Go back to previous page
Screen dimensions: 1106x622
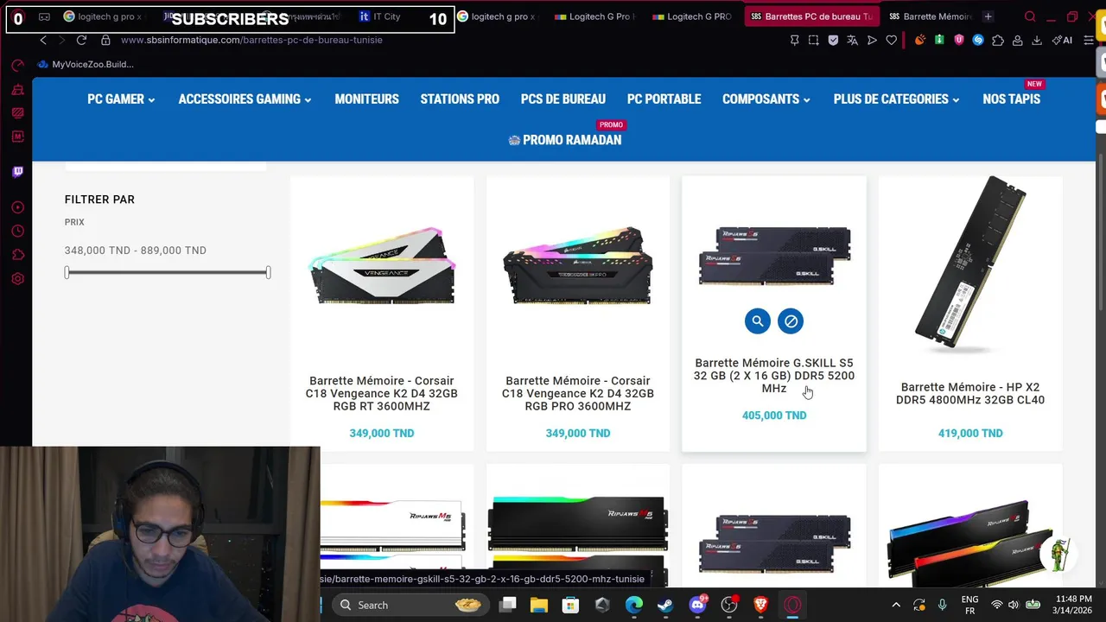[x=43, y=40]
